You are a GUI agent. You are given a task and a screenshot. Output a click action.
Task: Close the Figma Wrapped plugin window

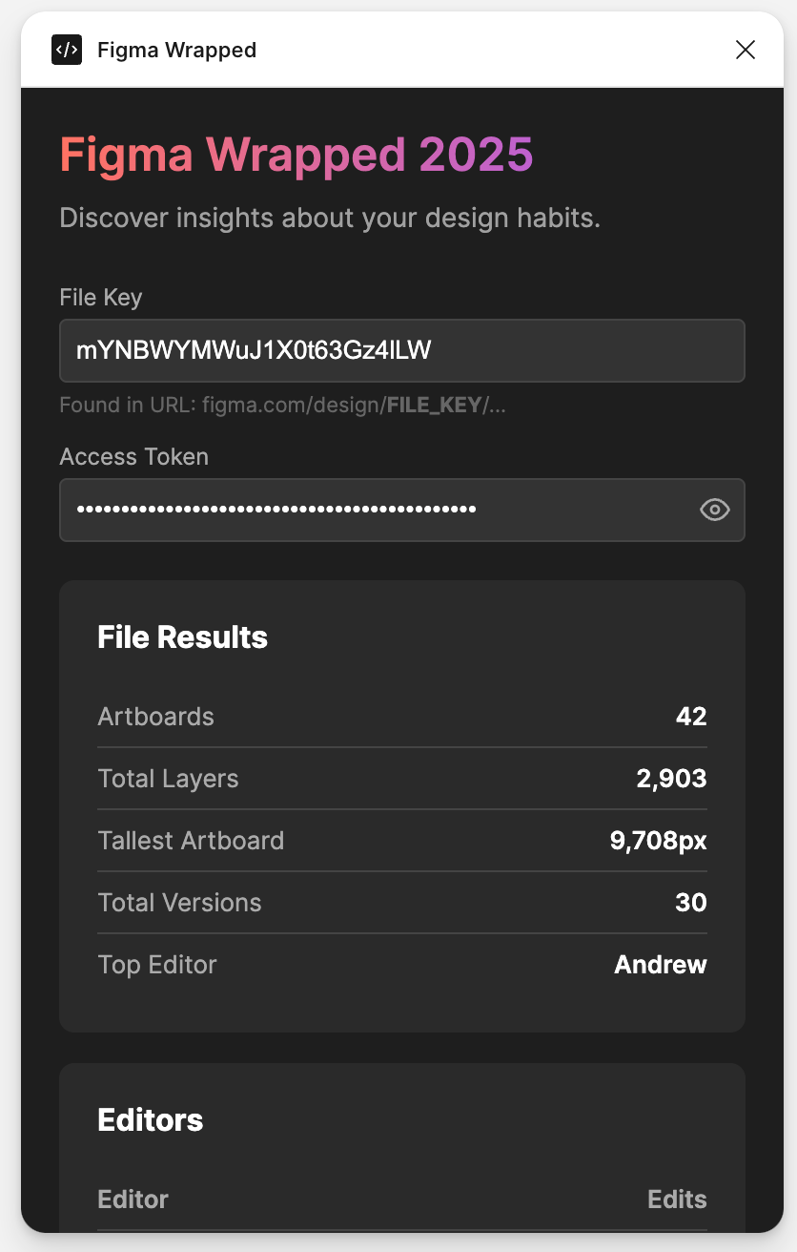tap(745, 50)
